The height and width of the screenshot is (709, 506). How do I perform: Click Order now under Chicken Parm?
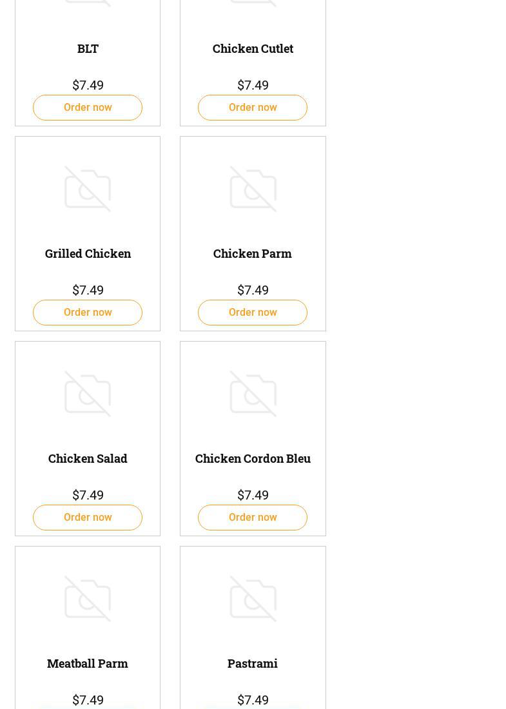tap(253, 313)
